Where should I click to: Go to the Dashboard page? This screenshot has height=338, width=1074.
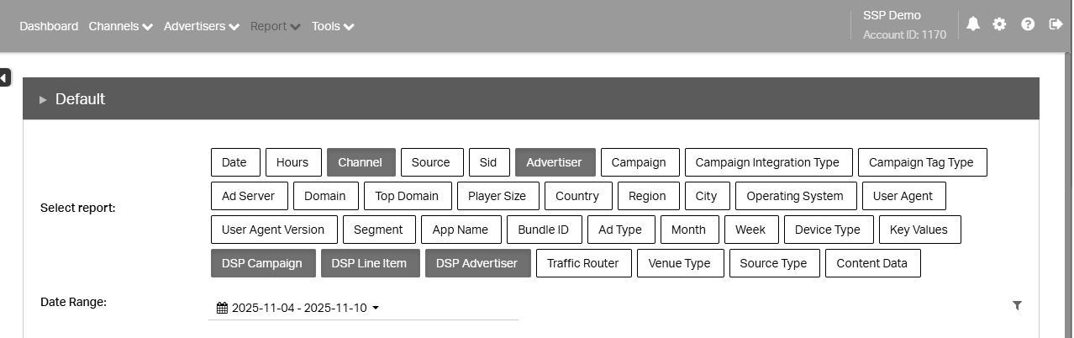49,26
